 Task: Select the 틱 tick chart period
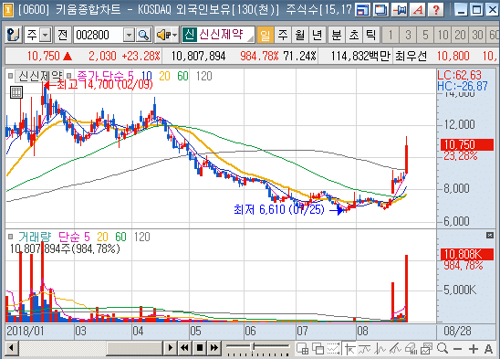(370, 35)
